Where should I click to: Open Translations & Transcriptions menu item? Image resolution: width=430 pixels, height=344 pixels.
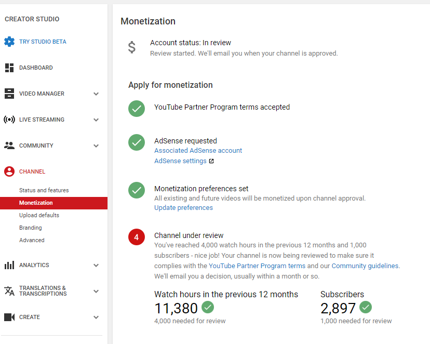click(43, 291)
